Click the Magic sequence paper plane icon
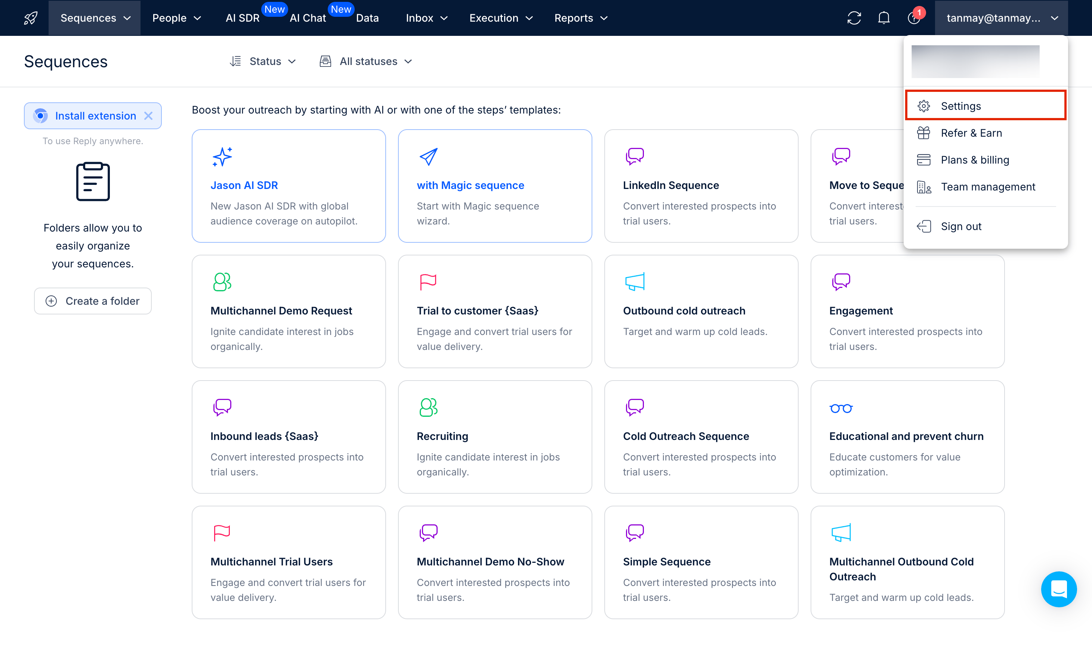Screen dimensions: 1092x667 [x=428, y=157]
